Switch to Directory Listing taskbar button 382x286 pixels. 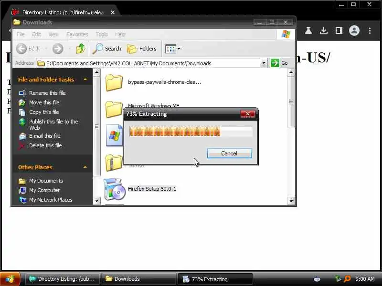coord(63,279)
